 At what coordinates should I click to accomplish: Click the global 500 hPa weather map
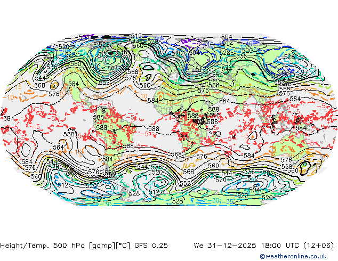click(x=169, y=119)
